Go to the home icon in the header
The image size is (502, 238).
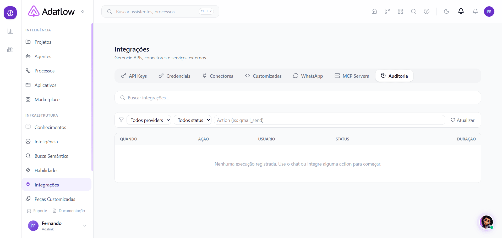[374, 12]
